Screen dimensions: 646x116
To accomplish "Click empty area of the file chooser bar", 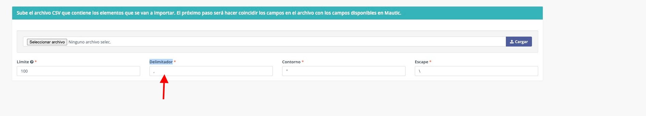I will [308, 42].
